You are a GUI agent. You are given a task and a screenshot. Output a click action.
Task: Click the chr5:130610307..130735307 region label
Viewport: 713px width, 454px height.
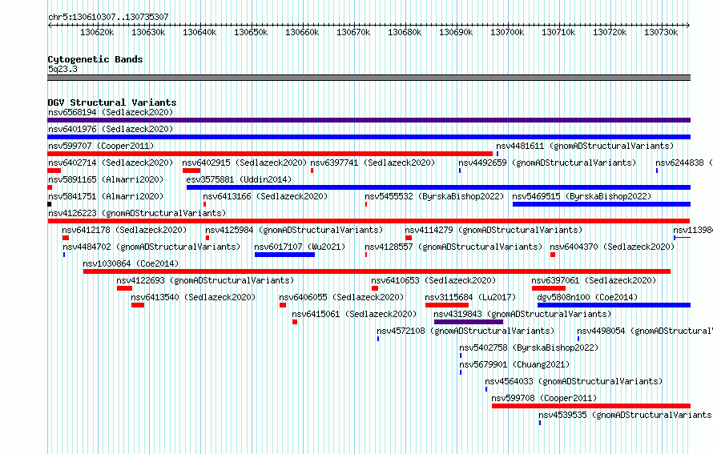point(108,17)
